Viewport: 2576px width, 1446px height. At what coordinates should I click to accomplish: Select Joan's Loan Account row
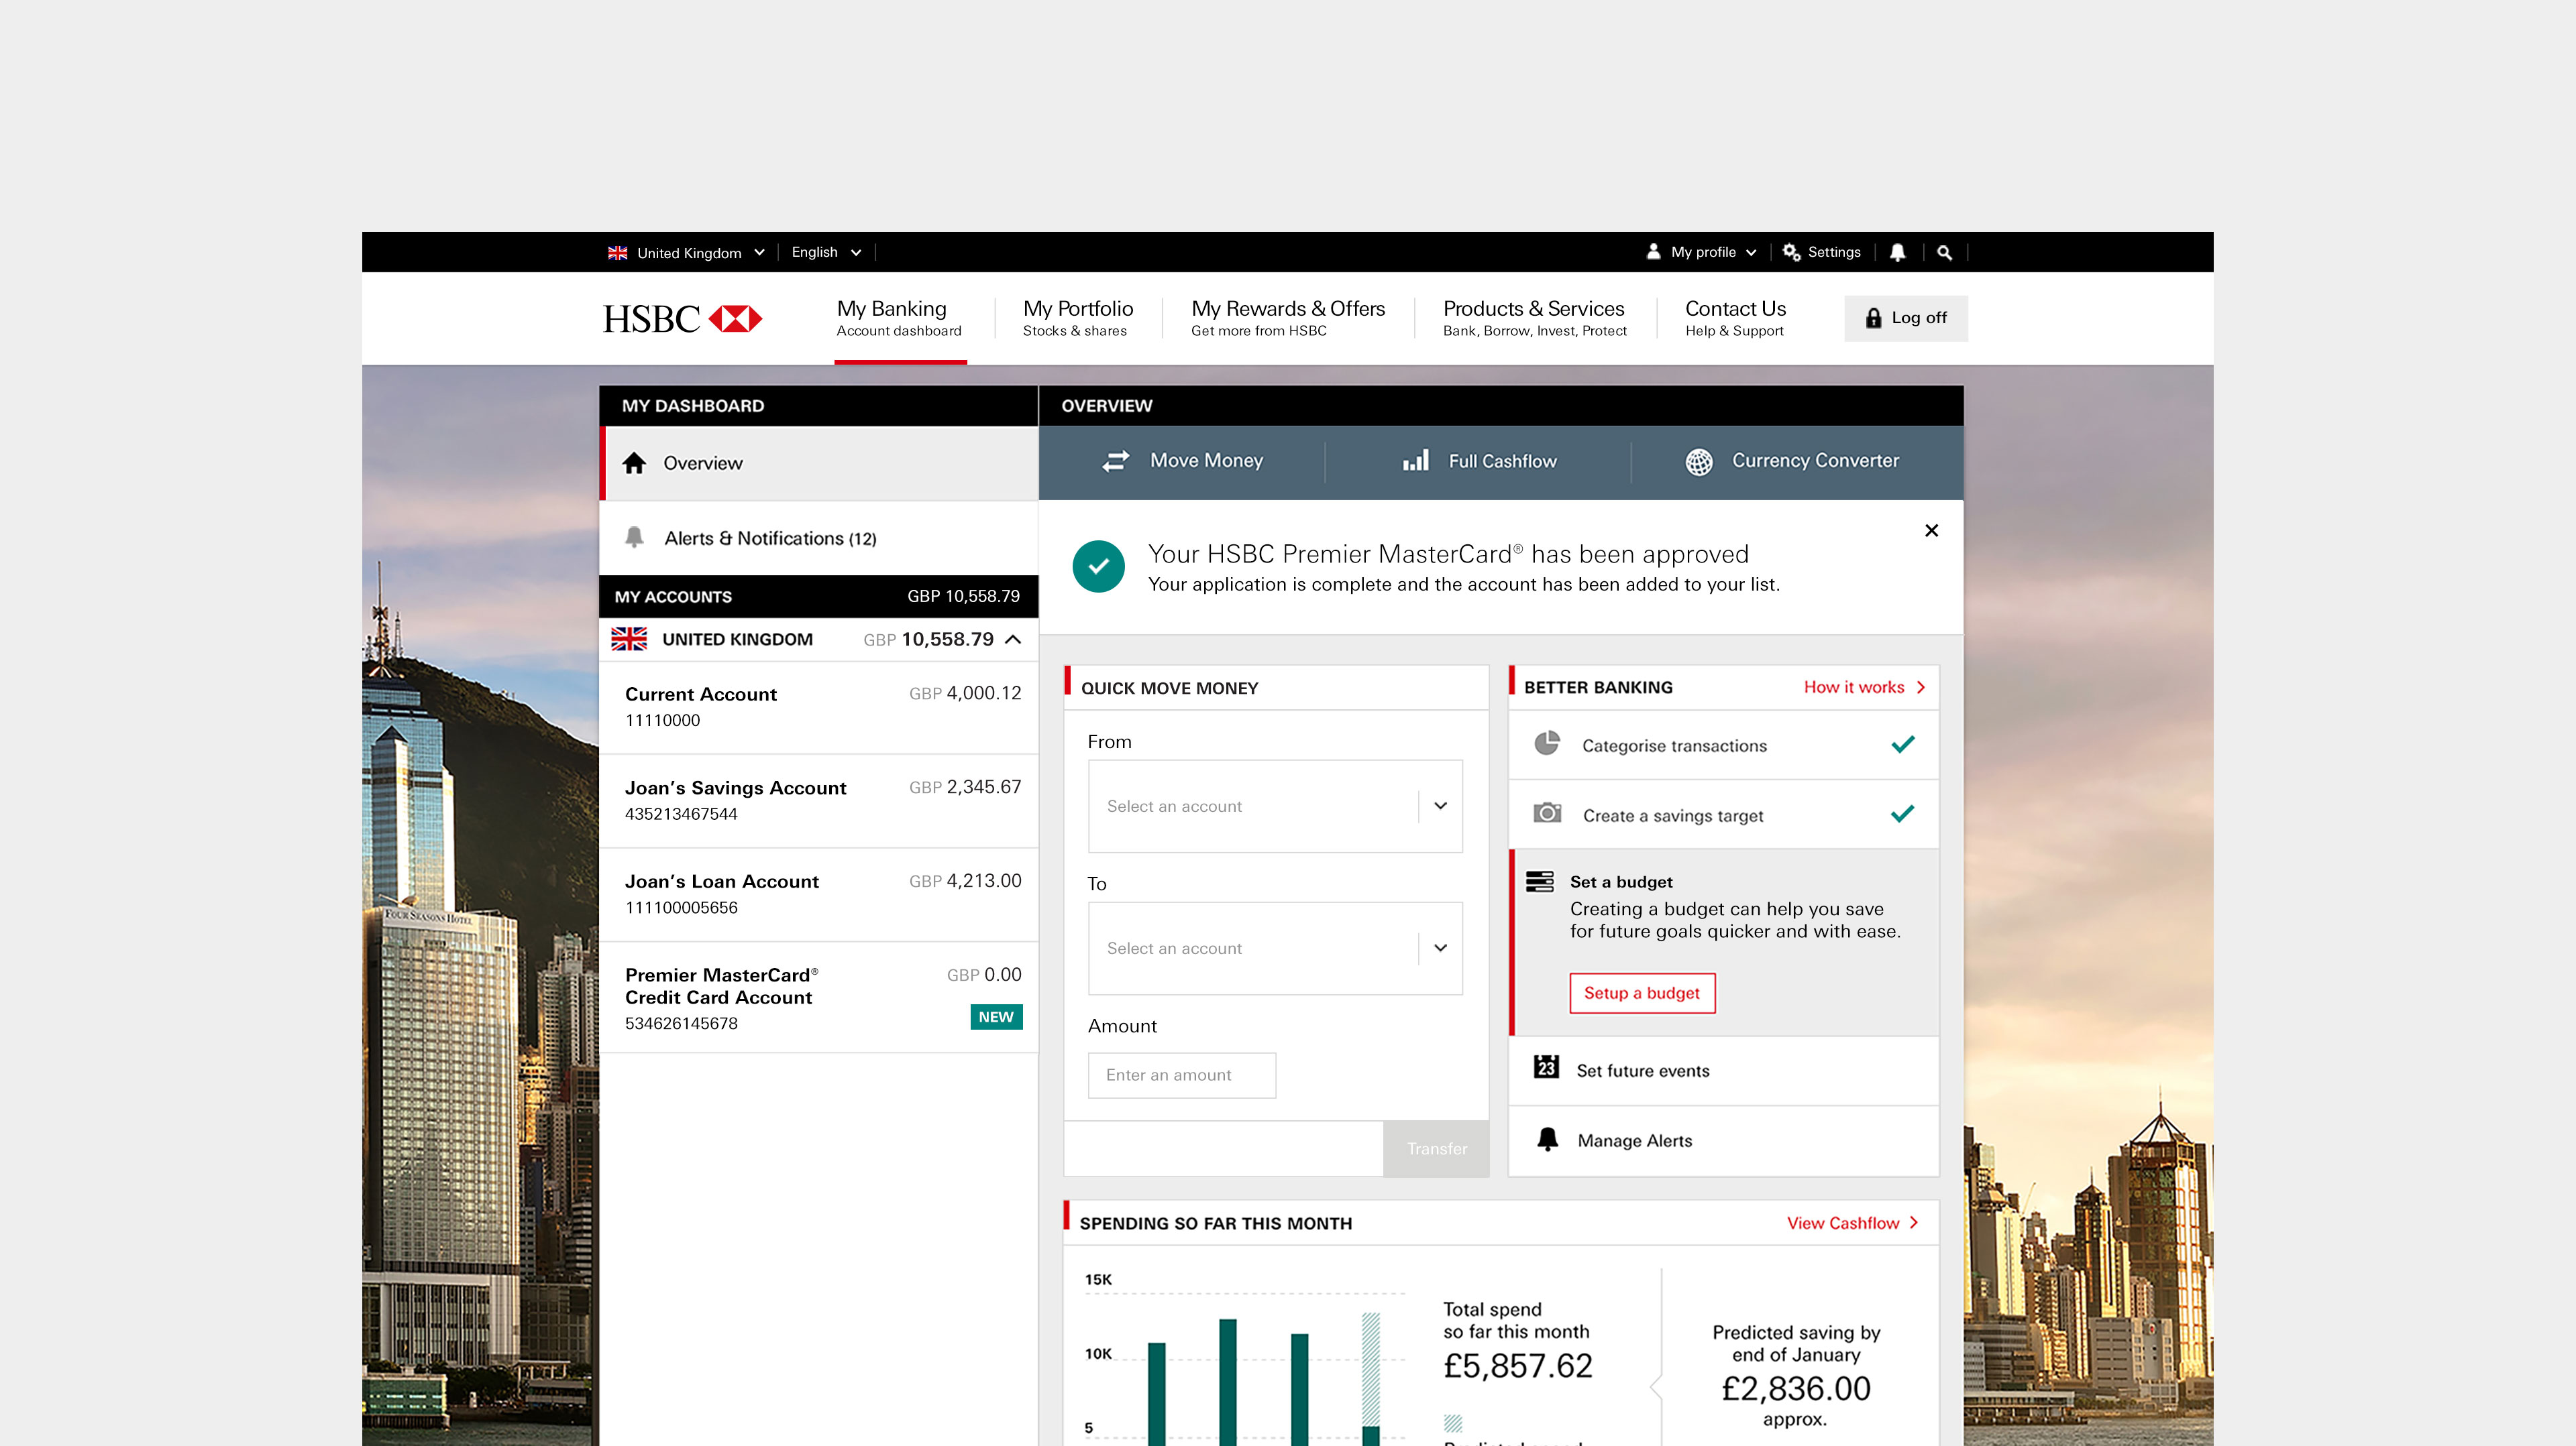coord(819,896)
